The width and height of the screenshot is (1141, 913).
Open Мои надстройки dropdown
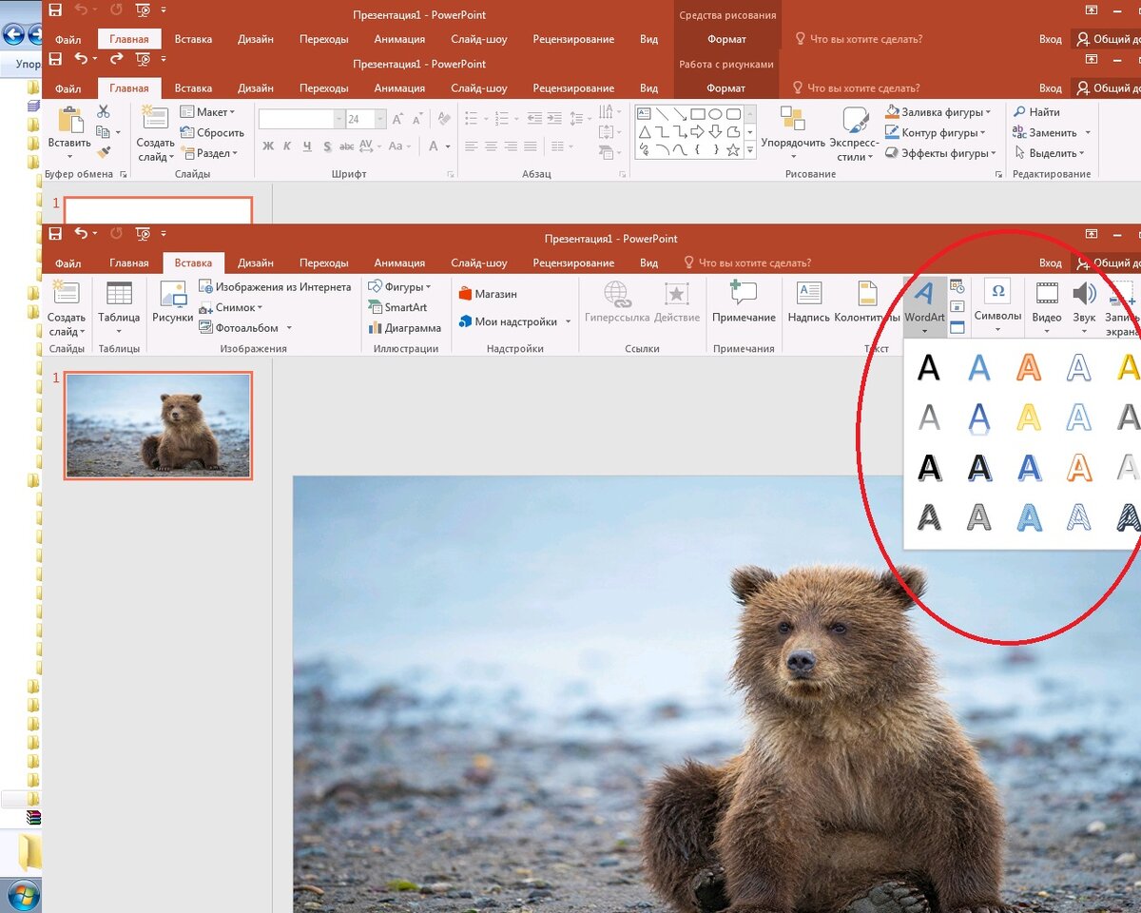click(x=514, y=321)
